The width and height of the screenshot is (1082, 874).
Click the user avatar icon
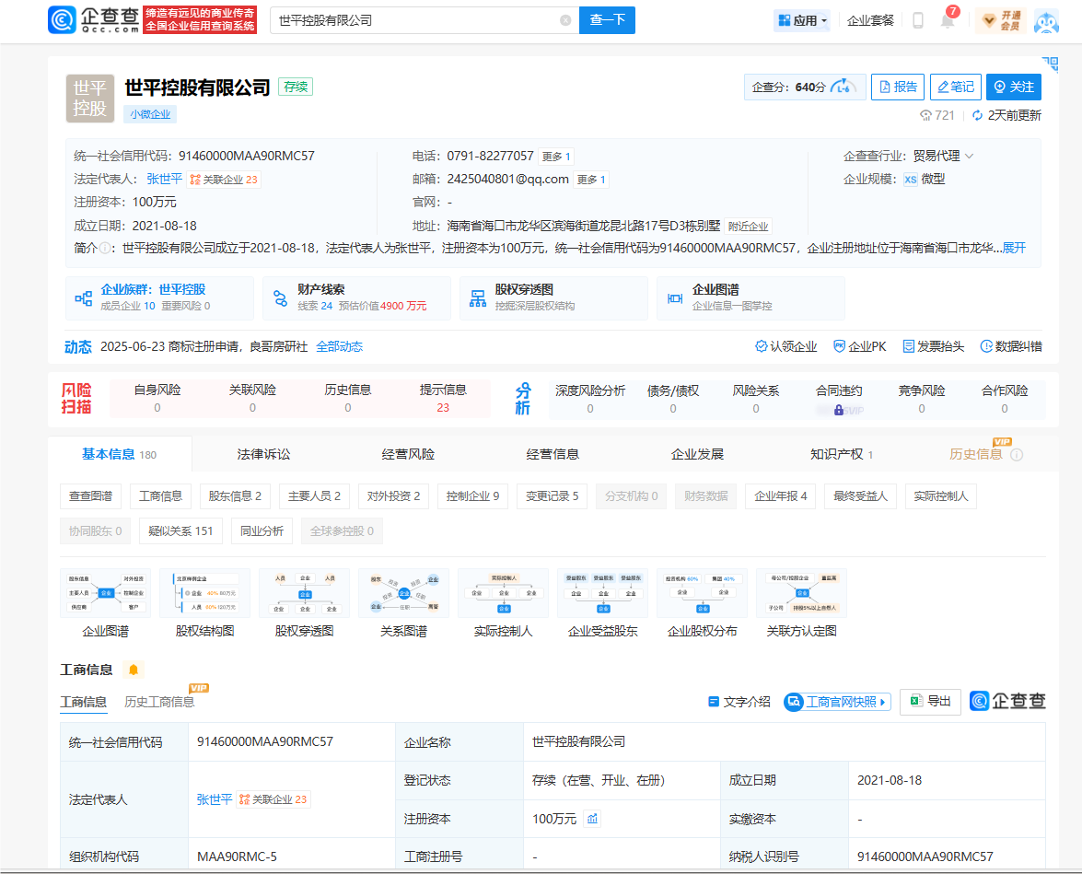1046,20
